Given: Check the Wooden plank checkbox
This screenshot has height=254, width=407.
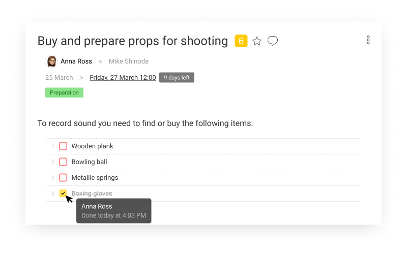Looking at the screenshot, I should pos(63,146).
